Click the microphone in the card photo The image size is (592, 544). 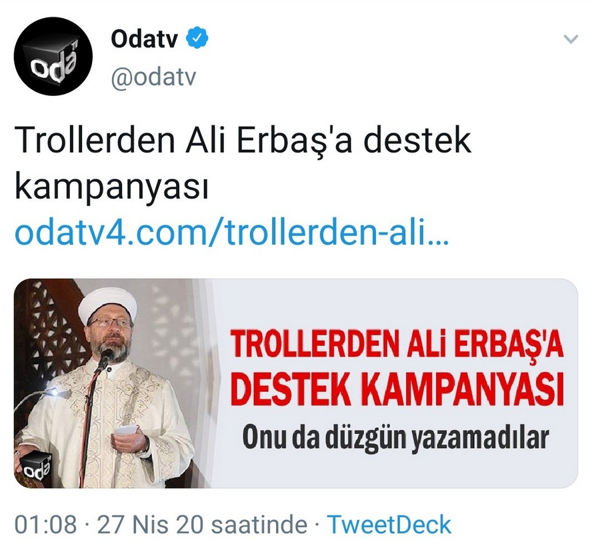(106, 357)
